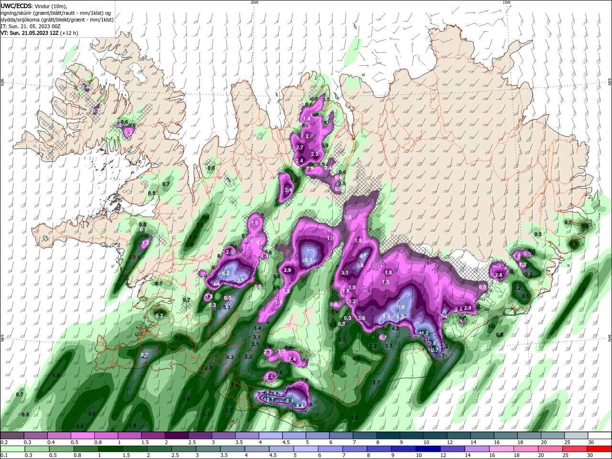The image size is (612, 459).
Task: Click the IT initialization time line
Action: (30, 26)
